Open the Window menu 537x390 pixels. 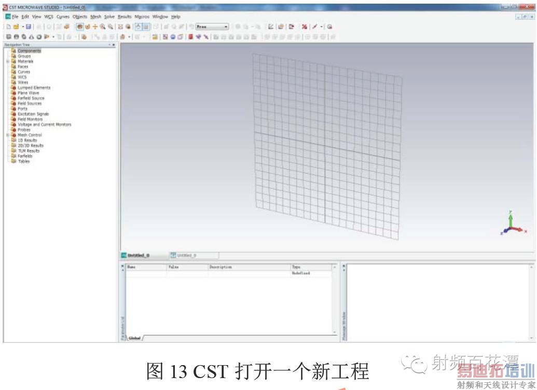click(x=160, y=17)
